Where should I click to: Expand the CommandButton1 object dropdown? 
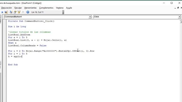(x=90, y=17)
